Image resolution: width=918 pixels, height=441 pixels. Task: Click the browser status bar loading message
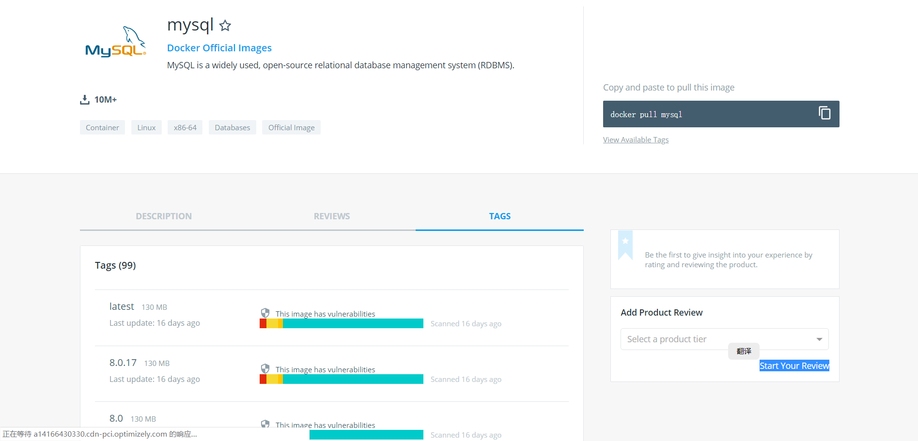100,434
